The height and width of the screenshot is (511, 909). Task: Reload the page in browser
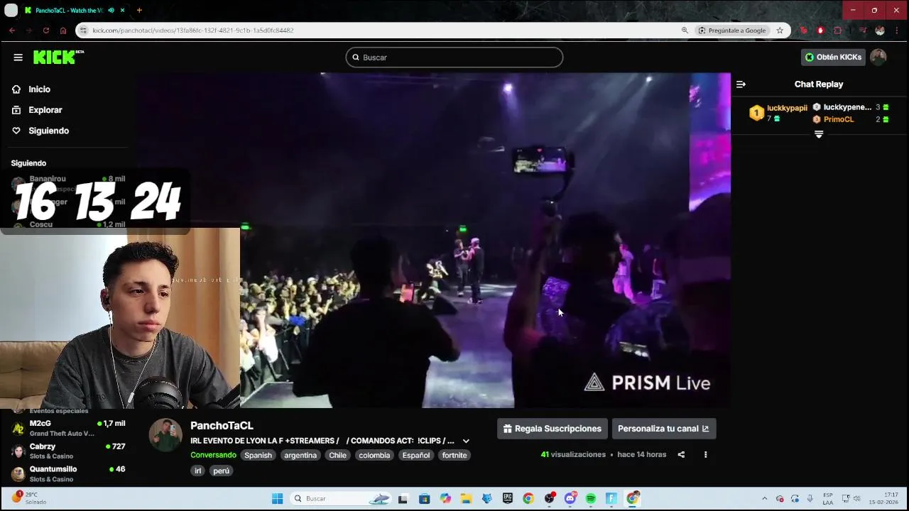[x=46, y=31]
